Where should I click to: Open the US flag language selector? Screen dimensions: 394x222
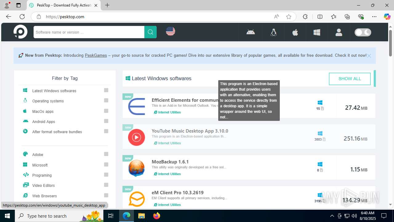[170, 31]
